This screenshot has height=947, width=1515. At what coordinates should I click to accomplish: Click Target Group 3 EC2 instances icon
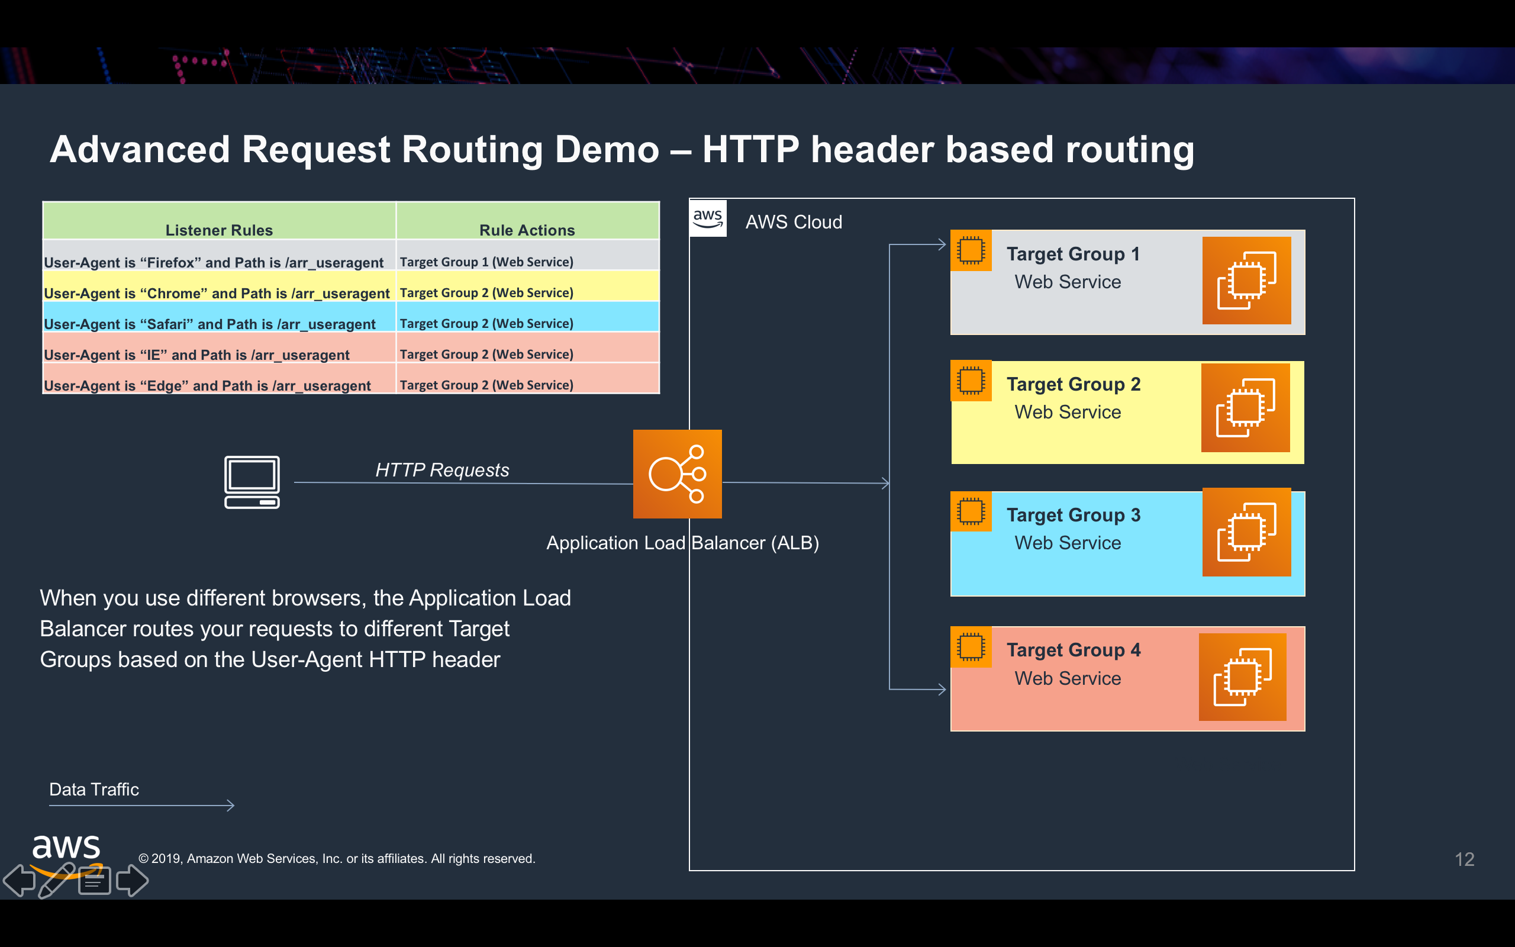(1246, 532)
